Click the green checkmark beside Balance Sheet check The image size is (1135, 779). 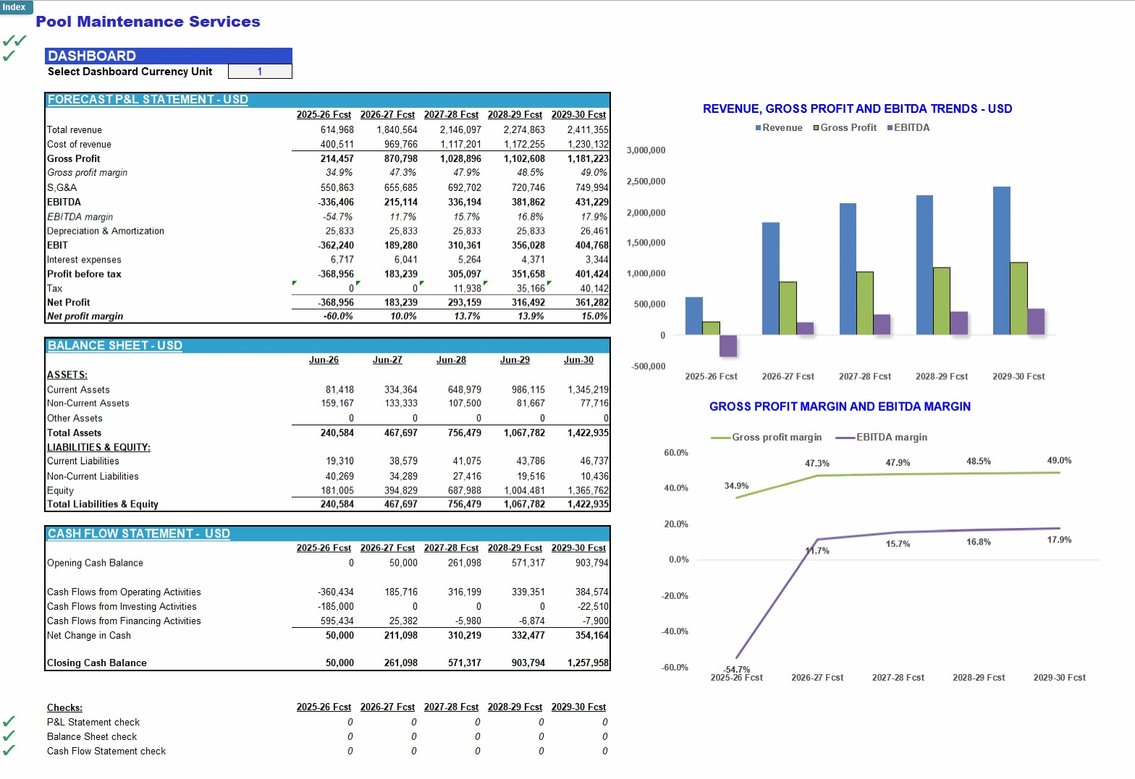[x=9, y=736]
